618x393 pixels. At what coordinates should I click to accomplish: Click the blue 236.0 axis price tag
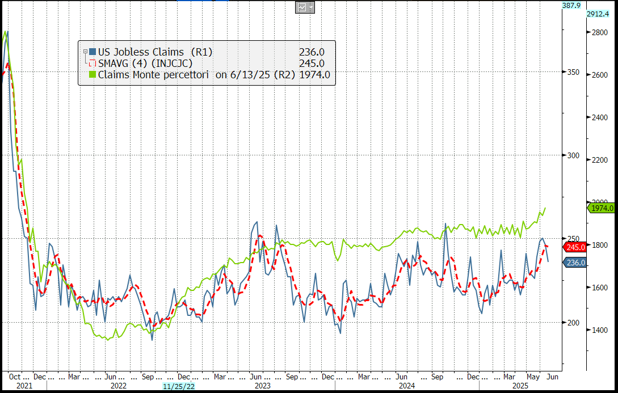(x=575, y=262)
